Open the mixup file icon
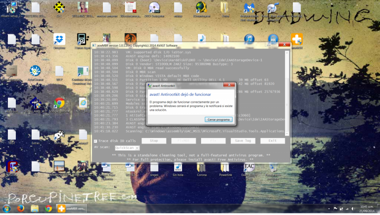The image size is (380, 215). [x=178, y=9]
